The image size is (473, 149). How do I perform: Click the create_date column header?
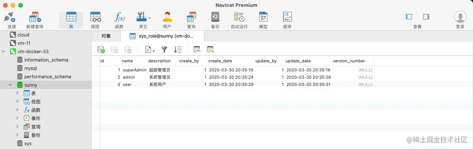click(231, 61)
